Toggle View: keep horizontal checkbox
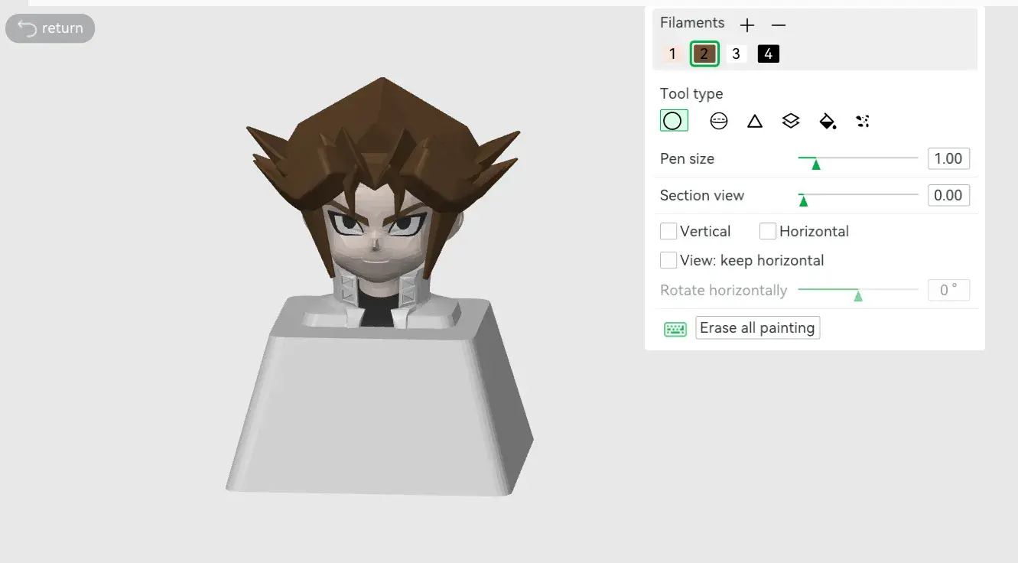 click(668, 260)
